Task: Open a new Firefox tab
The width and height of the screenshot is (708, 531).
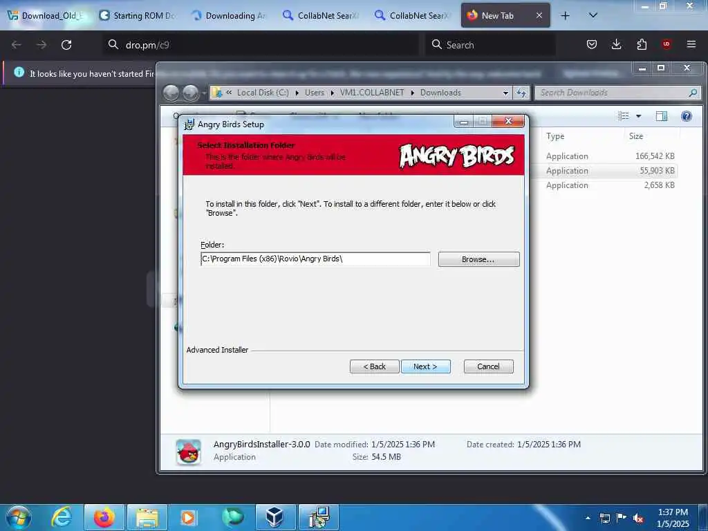Action: (565, 15)
